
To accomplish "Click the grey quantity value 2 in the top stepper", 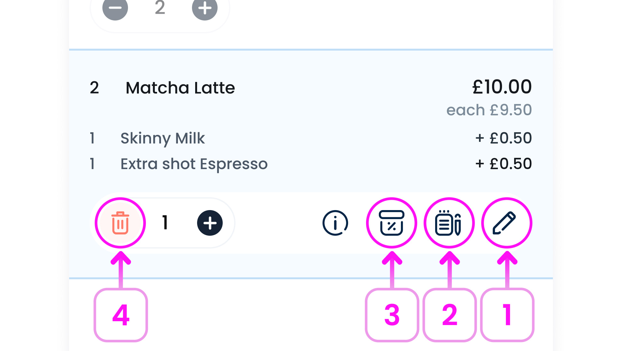I will pos(160,8).
